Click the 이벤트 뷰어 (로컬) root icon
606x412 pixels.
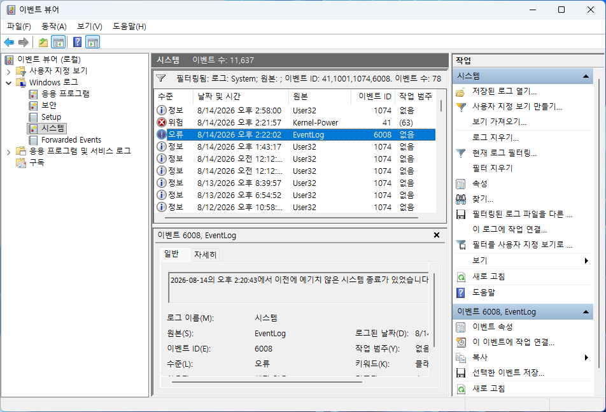click(10, 59)
